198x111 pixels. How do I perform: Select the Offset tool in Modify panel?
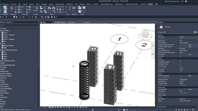(x=45, y=8)
